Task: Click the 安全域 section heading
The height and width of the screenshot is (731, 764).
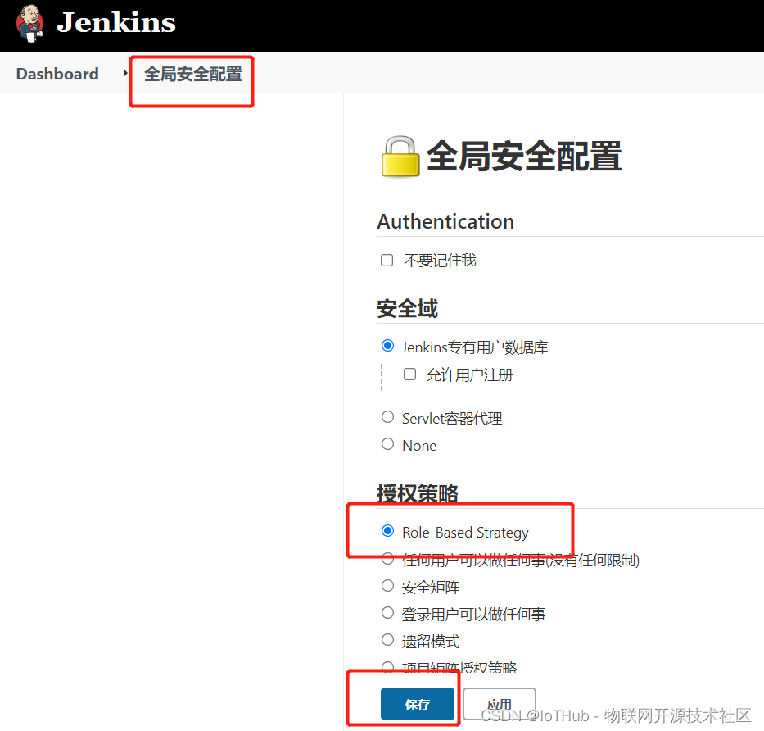Action: click(407, 309)
